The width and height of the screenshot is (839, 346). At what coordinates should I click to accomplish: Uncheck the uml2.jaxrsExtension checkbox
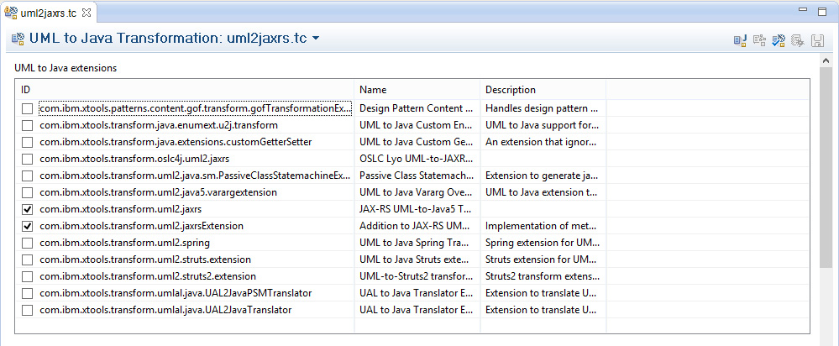click(27, 226)
